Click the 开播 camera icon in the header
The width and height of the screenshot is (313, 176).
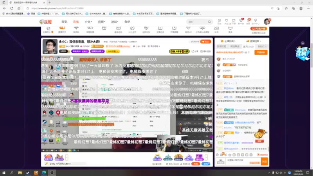[234, 22]
